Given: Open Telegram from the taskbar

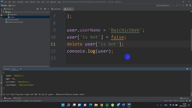Looking at the screenshot, I should [x=118, y=105].
